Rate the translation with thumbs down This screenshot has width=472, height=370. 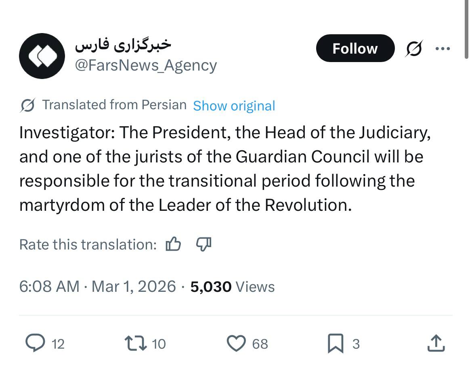click(203, 244)
